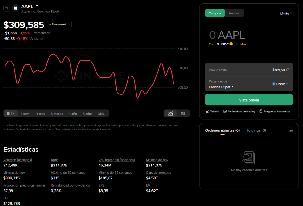Viewport: 303px width, 206px height.
Task: Click the Máximo de 52 semanas label
Action: [x=68, y=172]
